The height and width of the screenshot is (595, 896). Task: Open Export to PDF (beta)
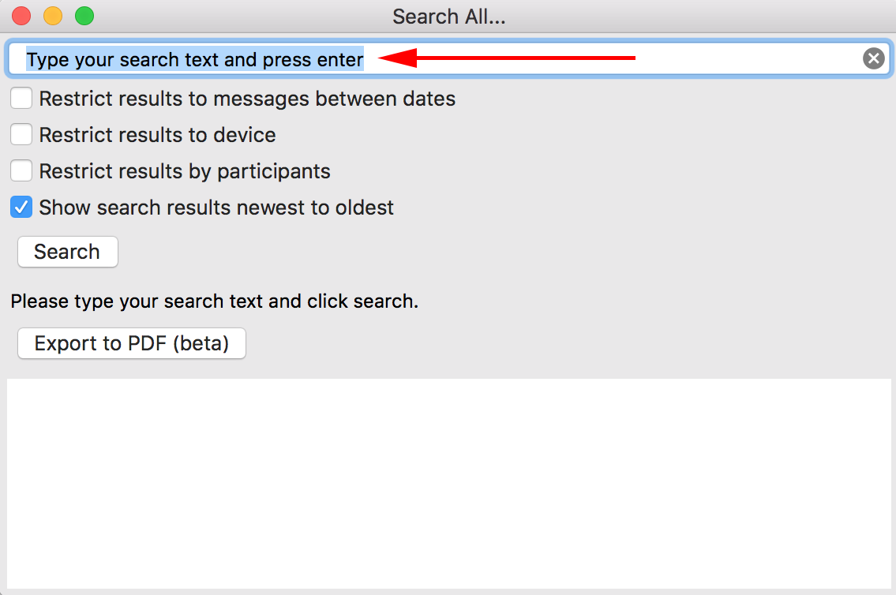131,342
